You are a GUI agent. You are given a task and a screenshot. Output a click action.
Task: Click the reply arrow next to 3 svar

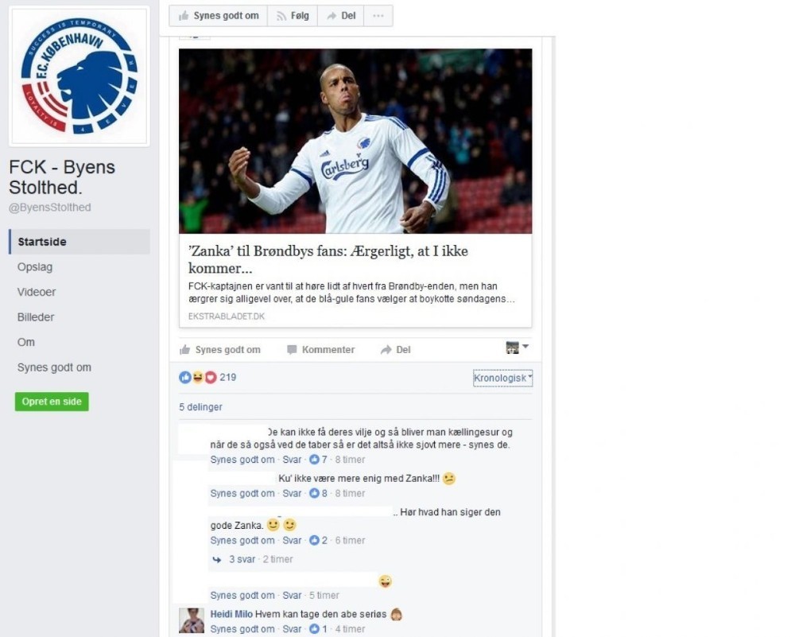coord(217,559)
